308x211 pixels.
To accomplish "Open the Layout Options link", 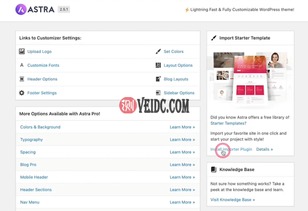I will (178, 65).
